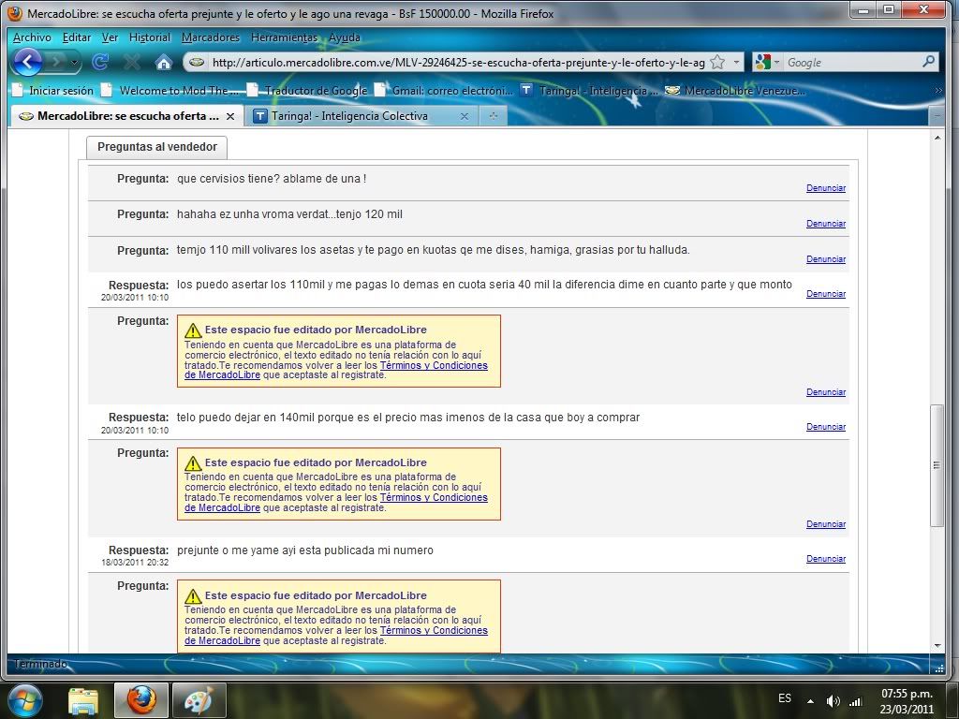The image size is (959, 719).
Task: Close the MercadoLibre tab
Action: click(x=230, y=116)
